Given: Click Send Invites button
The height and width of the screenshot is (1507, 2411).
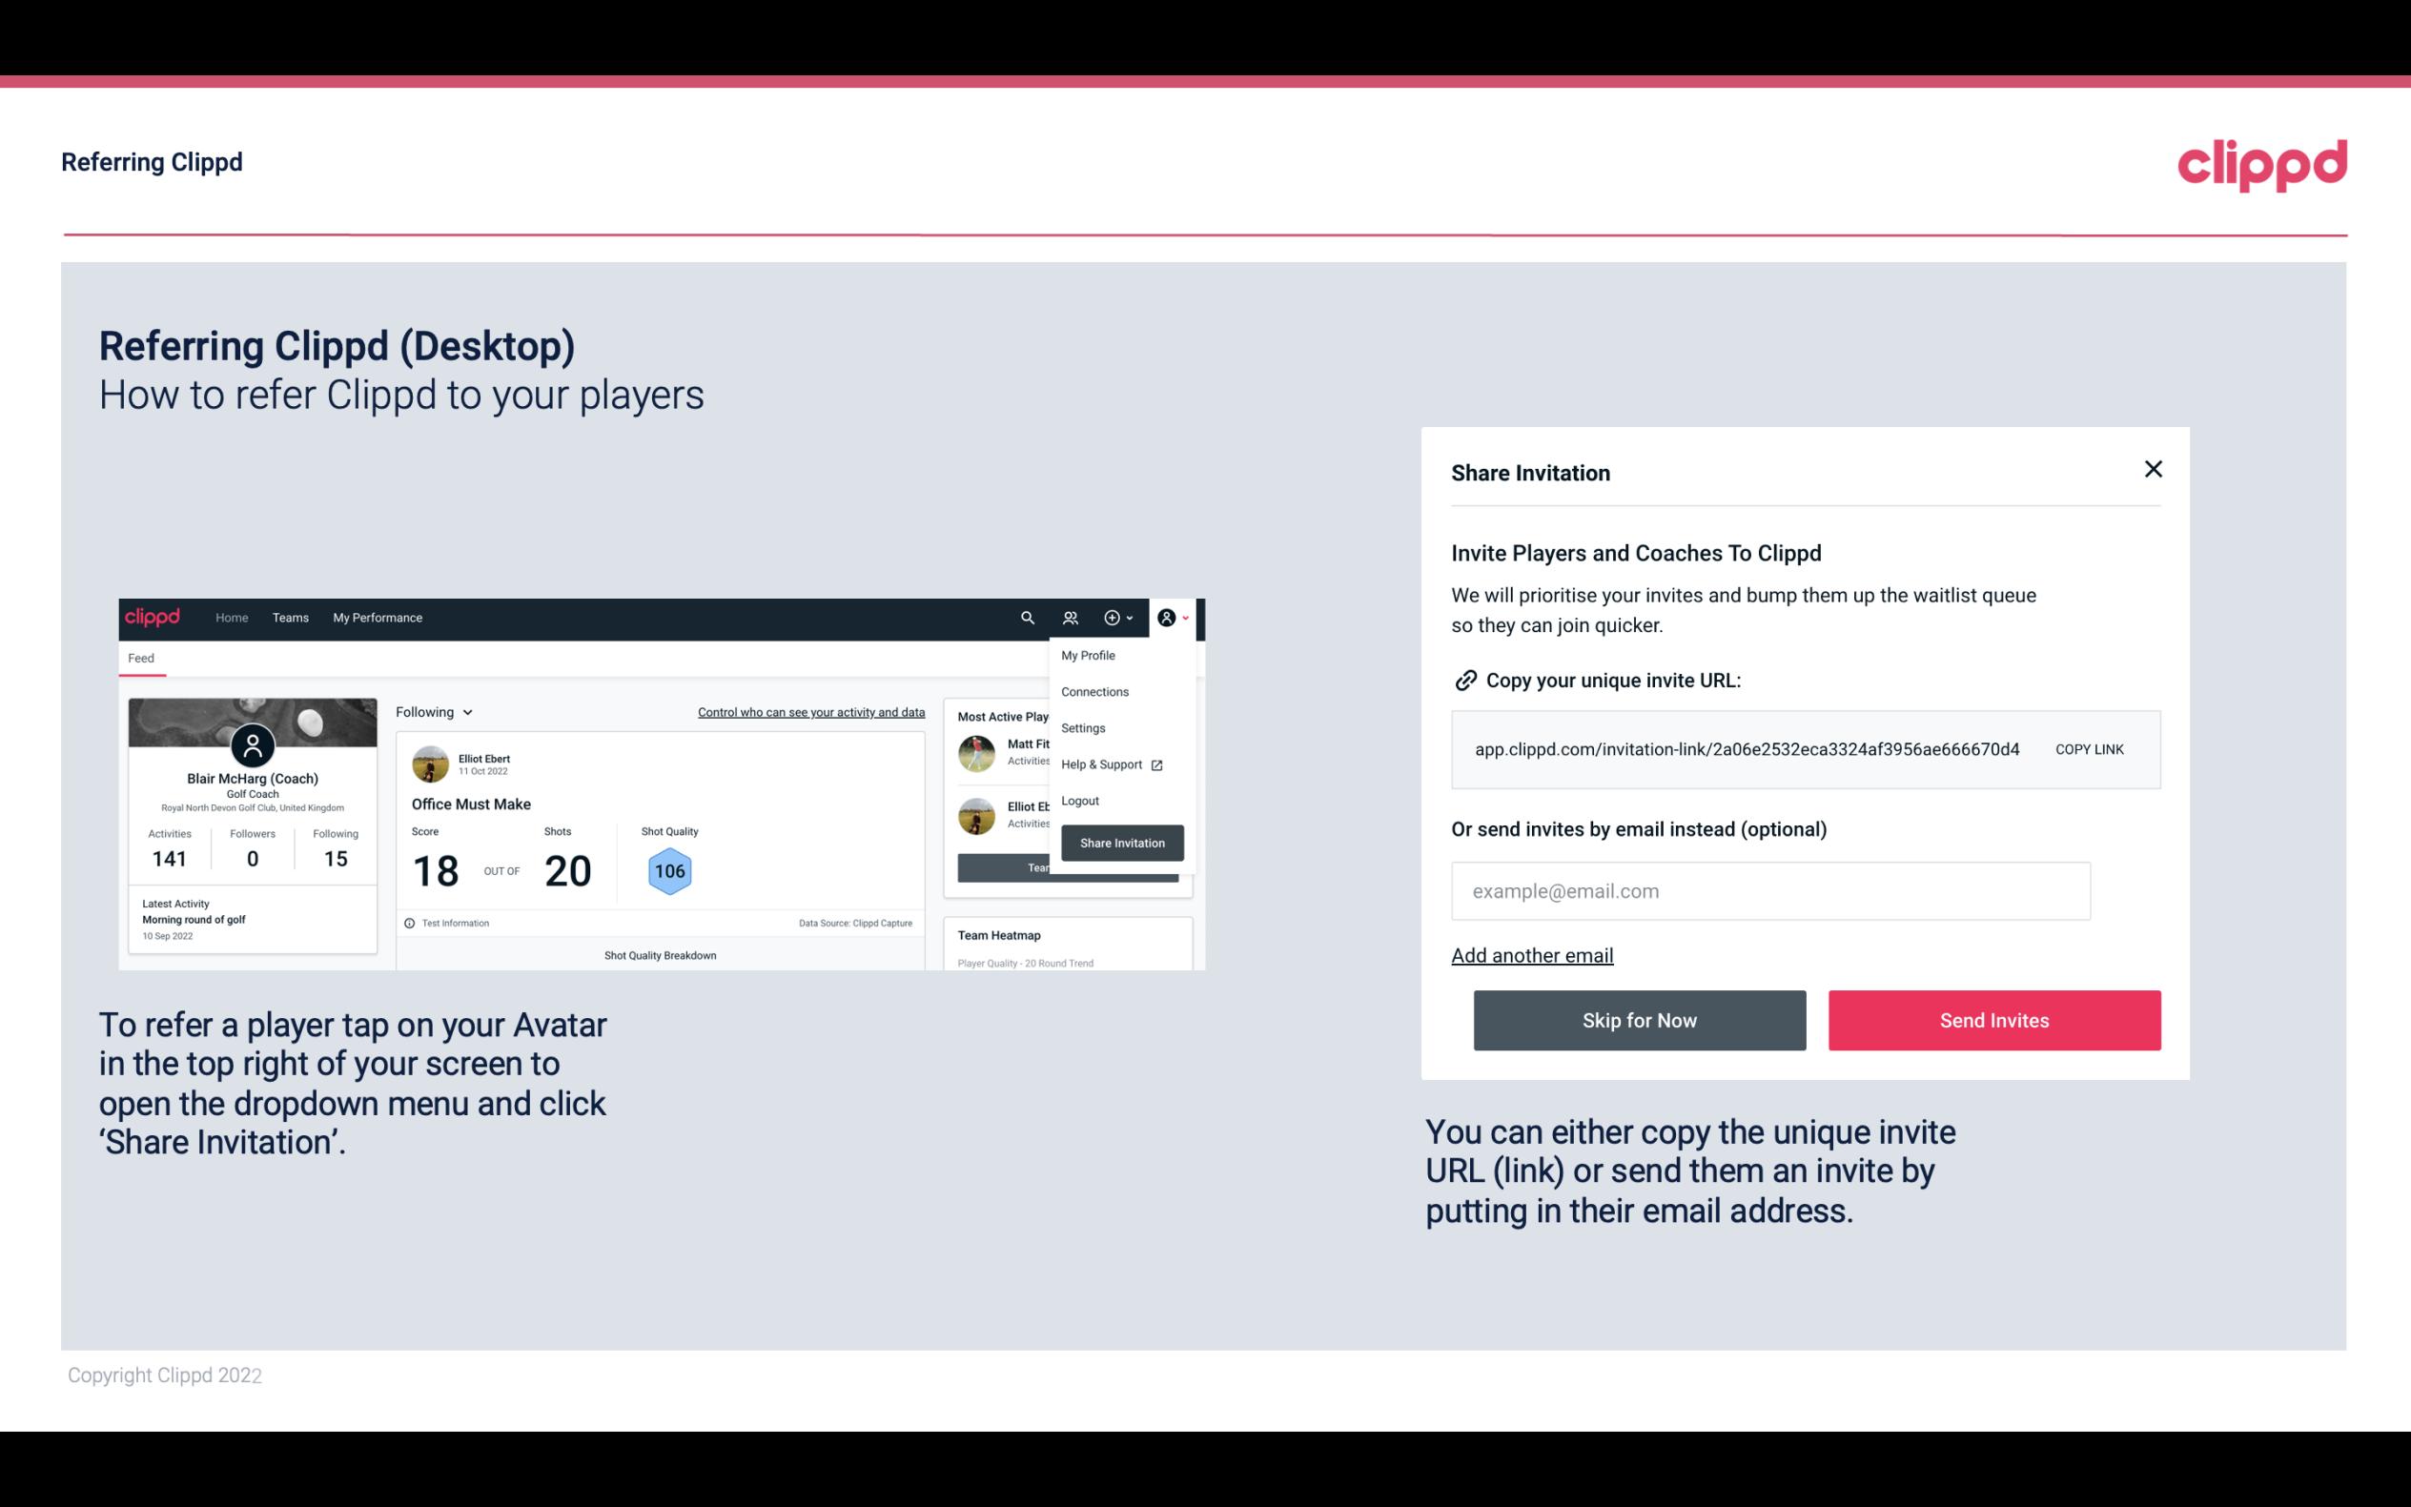Looking at the screenshot, I should point(1994,1021).
